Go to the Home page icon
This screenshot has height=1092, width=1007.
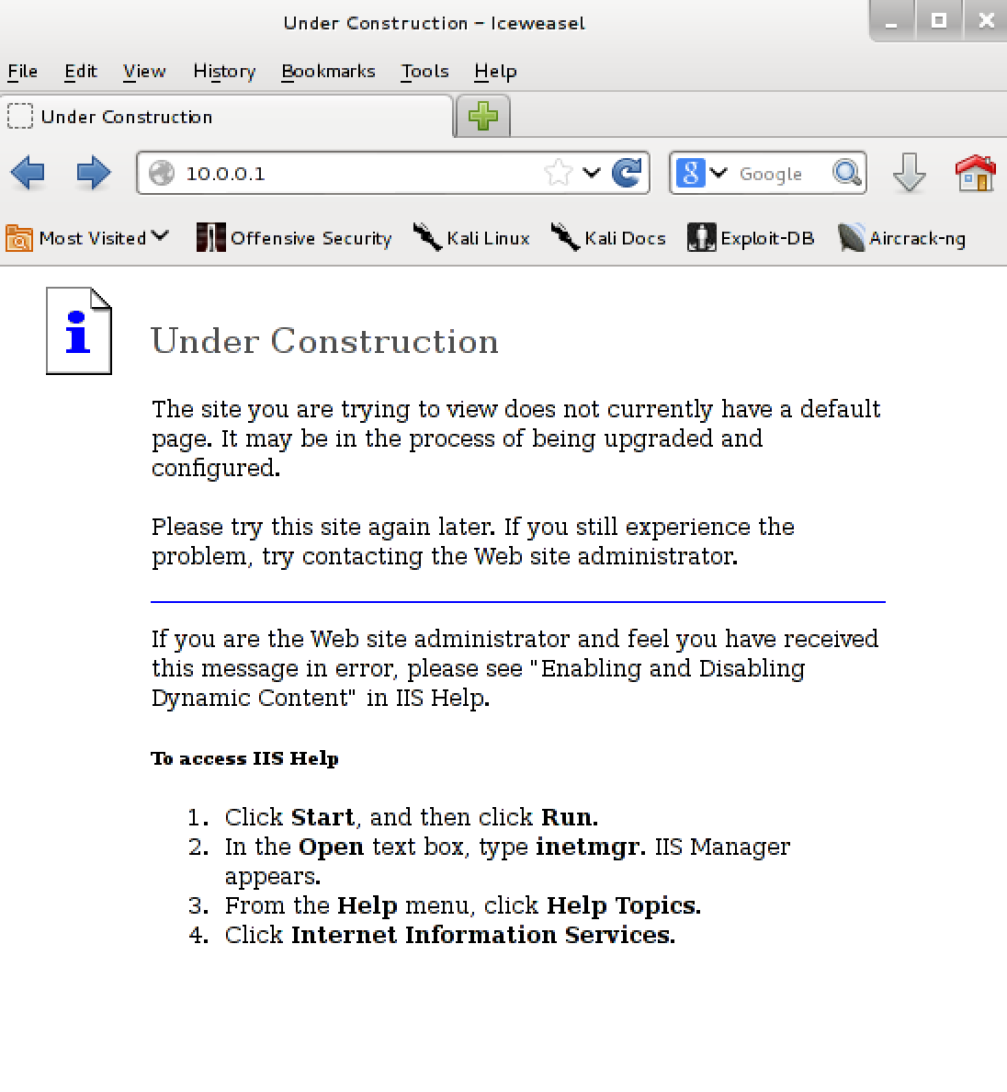(x=976, y=173)
